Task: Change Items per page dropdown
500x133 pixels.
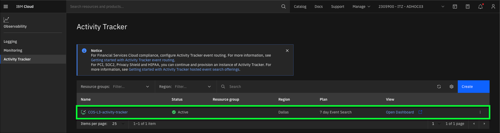Action: pyautogui.click(x=119, y=124)
